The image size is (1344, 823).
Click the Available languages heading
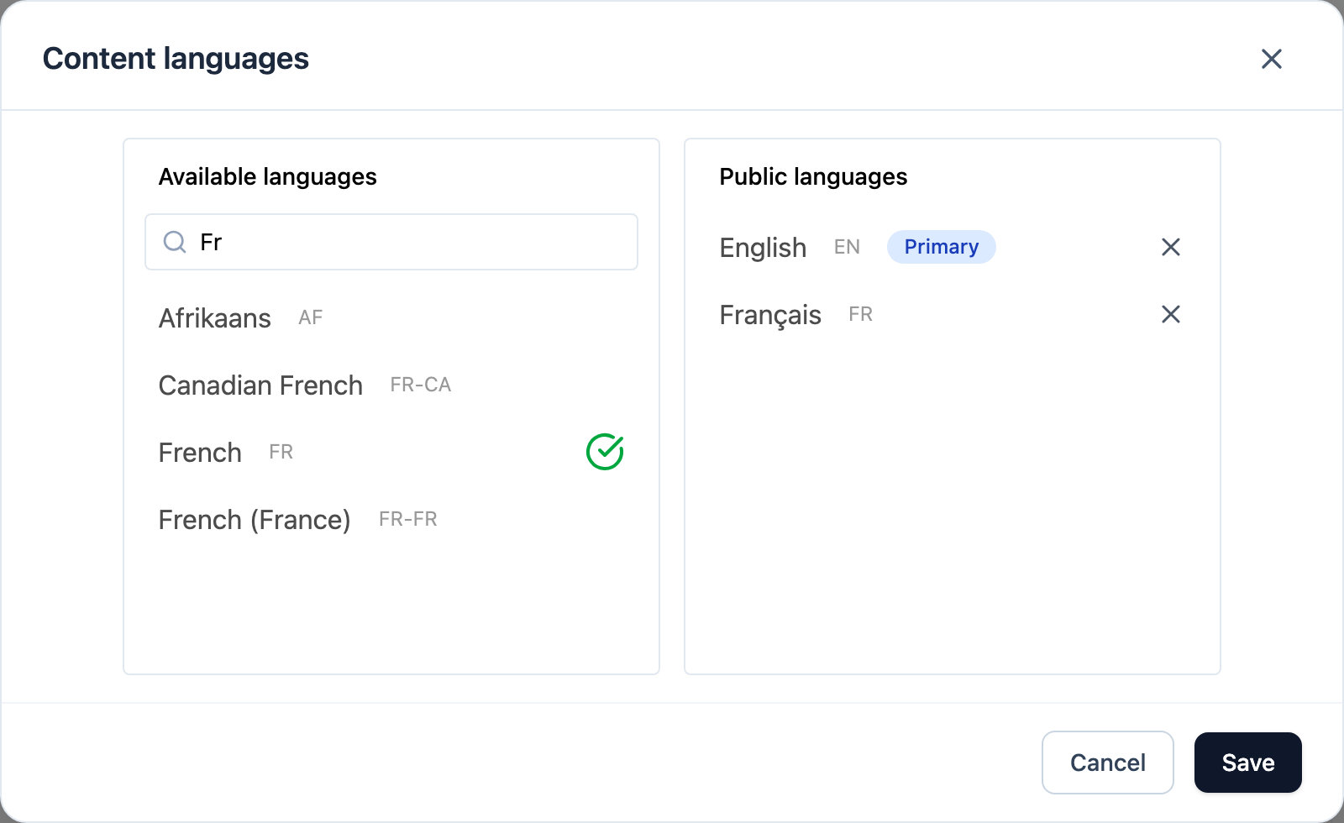[x=267, y=176]
